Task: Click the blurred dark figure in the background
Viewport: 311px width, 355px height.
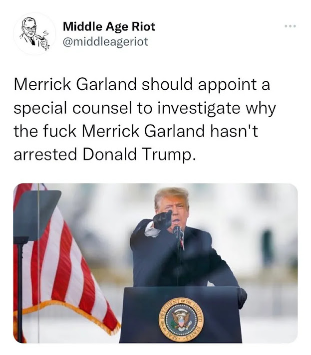Action: click(x=268, y=246)
